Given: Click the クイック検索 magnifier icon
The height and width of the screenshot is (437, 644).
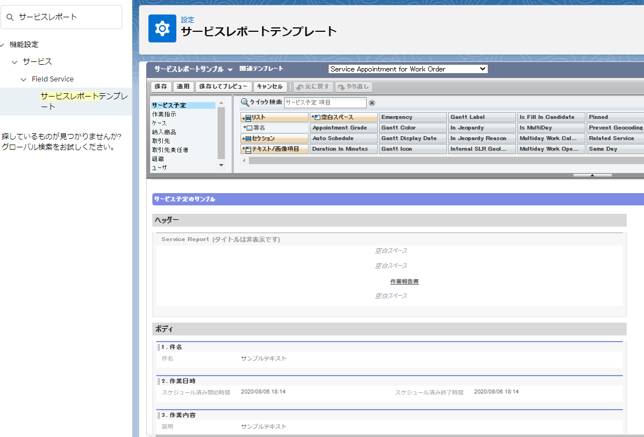Looking at the screenshot, I should tap(244, 102).
